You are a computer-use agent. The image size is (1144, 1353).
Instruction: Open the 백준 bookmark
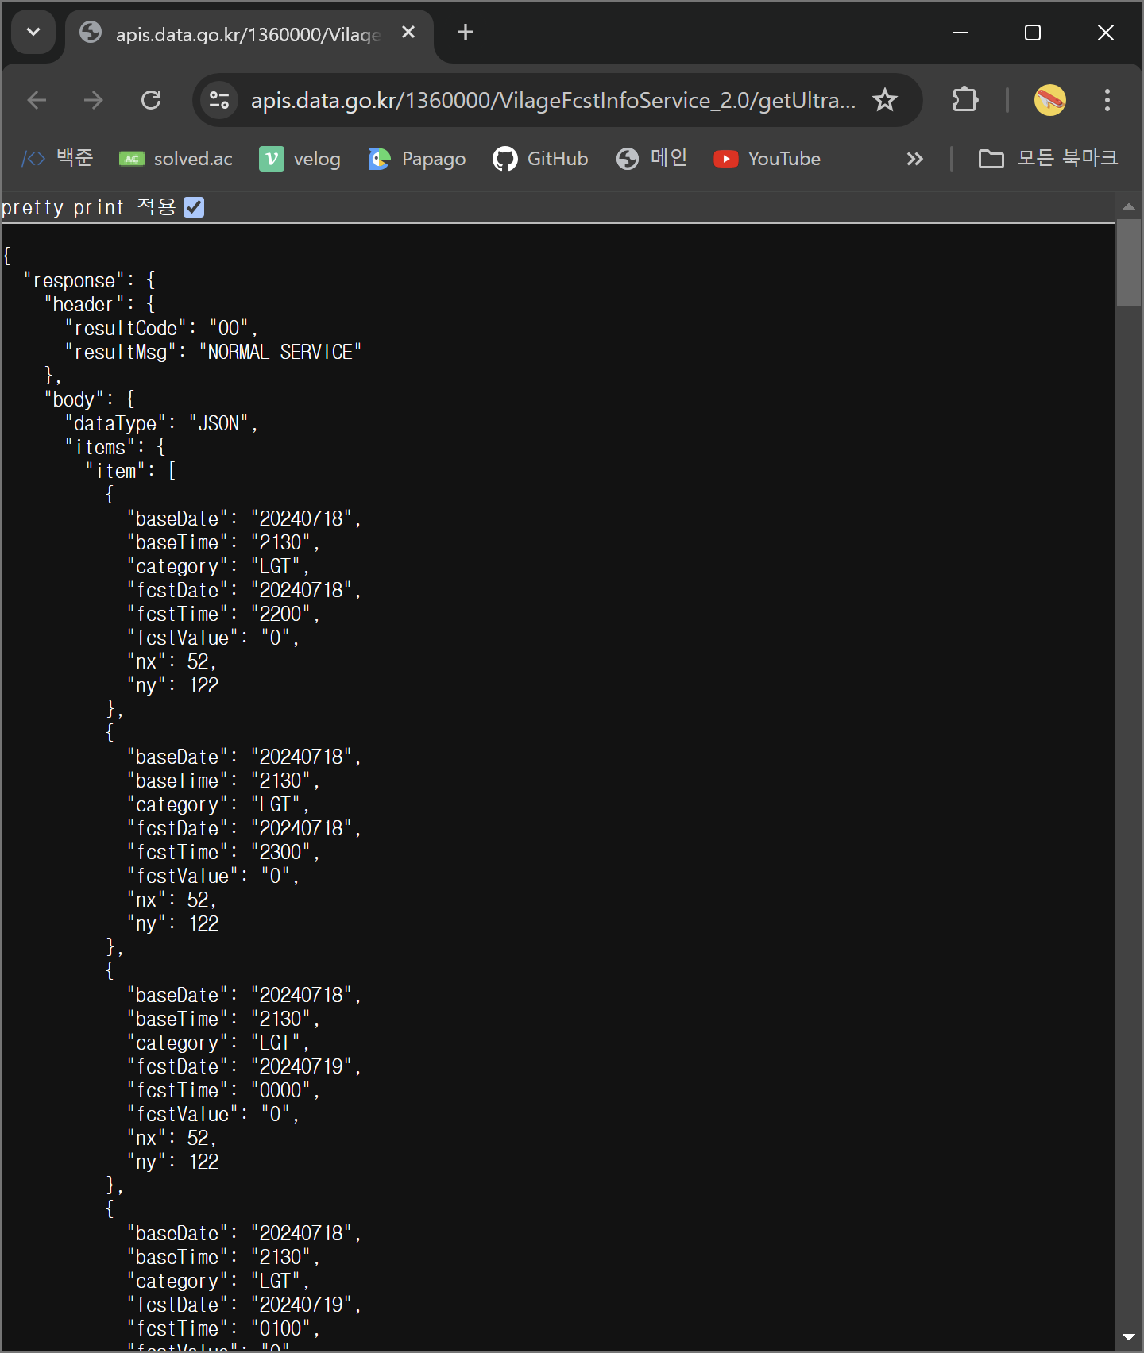57,159
